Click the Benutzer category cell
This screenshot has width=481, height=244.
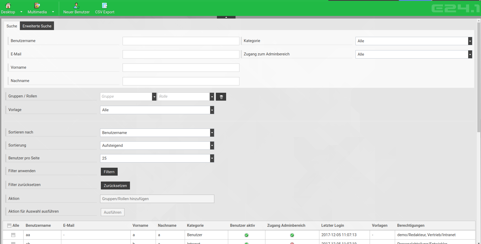[195, 235]
